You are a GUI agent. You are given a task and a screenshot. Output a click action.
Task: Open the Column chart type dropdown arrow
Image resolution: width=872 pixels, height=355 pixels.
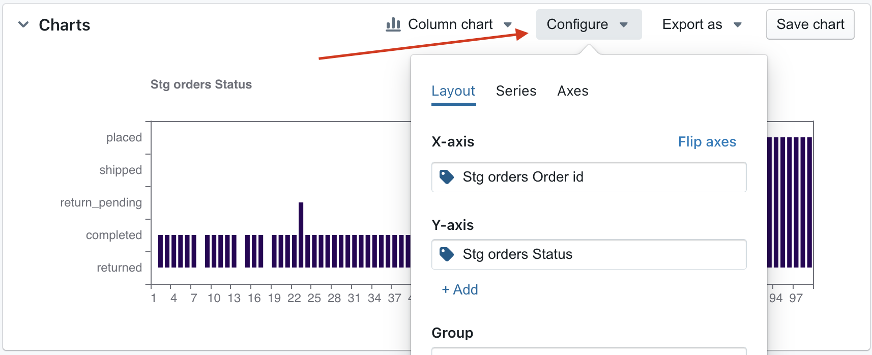(x=507, y=24)
